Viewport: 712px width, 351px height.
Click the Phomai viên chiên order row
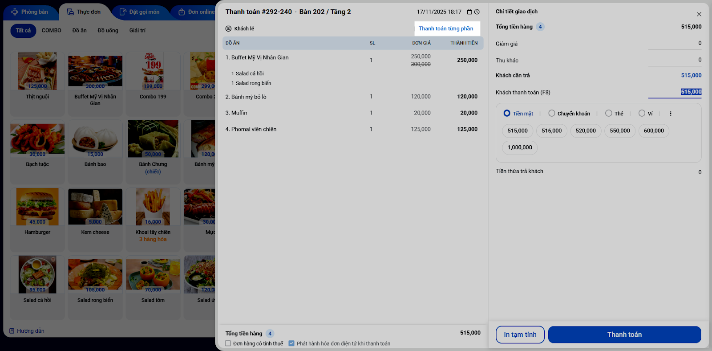353,129
